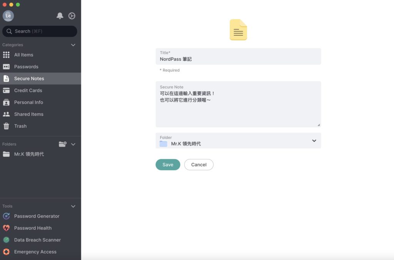The image size is (394, 260).
Task: Open the settings gear icon
Action: pyautogui.click(x=72, y=16)
